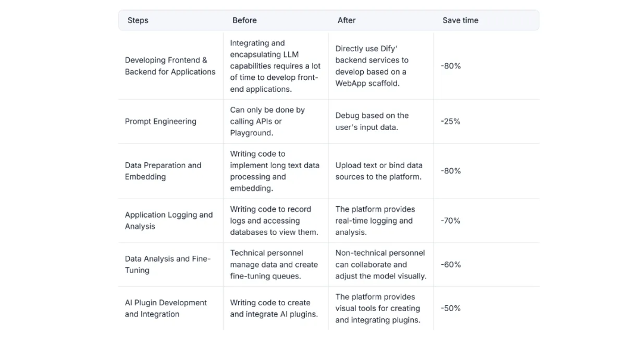This screenshot has height=344, width=643.
Task: Click 'Non-technical personnel can collaborate' cell
Action: tap(380, 264)
